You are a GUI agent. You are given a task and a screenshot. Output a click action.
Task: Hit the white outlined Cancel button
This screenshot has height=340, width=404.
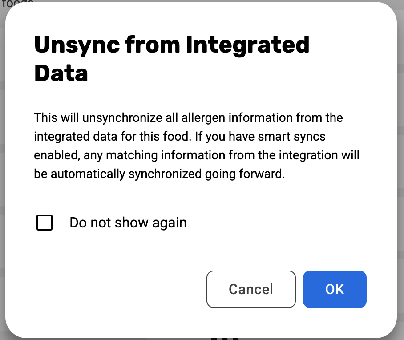251,289
